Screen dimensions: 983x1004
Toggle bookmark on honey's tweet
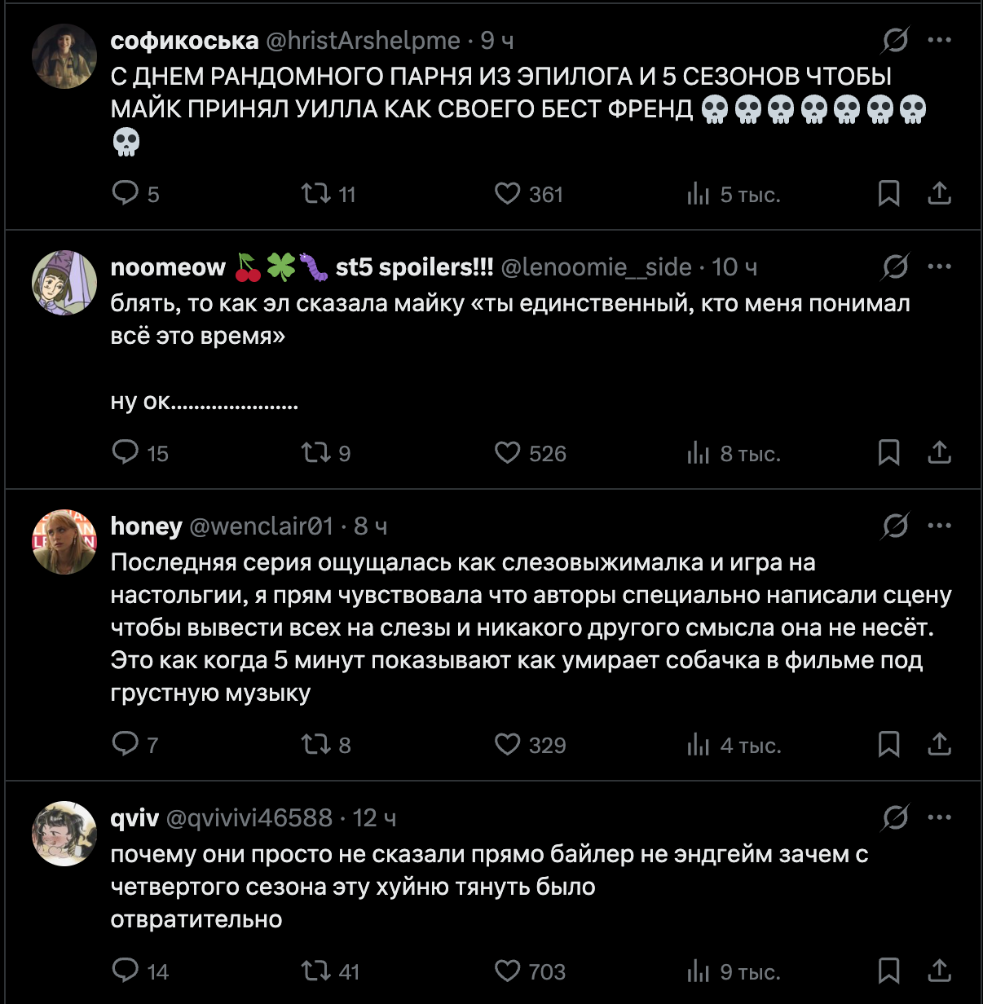click(889, 744)
